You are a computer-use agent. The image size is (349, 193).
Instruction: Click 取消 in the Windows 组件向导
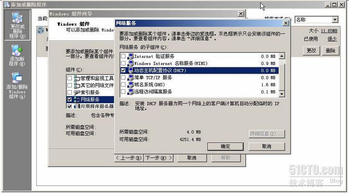(192, 158)
